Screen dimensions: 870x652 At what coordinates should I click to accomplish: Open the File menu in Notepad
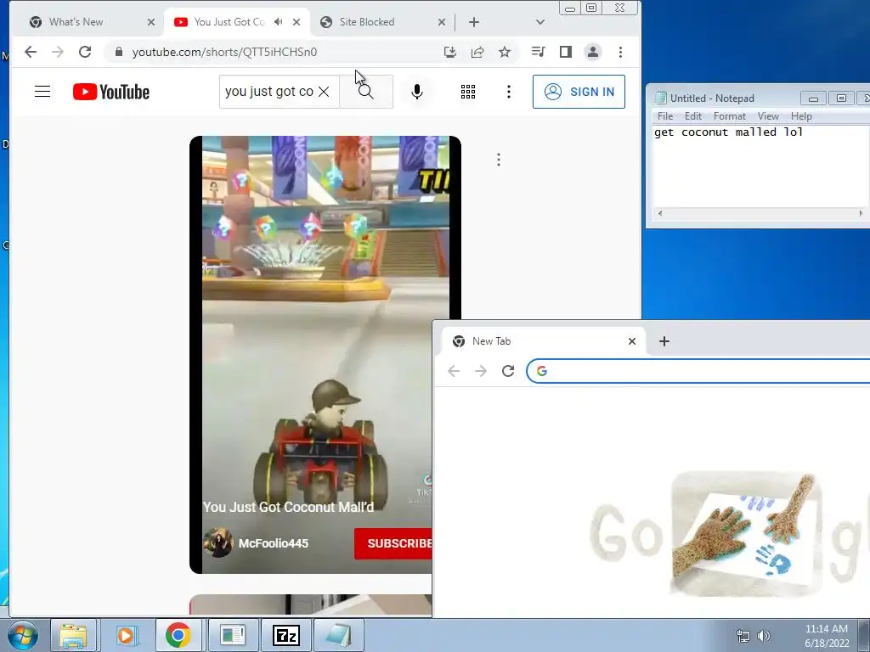pos(664,115)
